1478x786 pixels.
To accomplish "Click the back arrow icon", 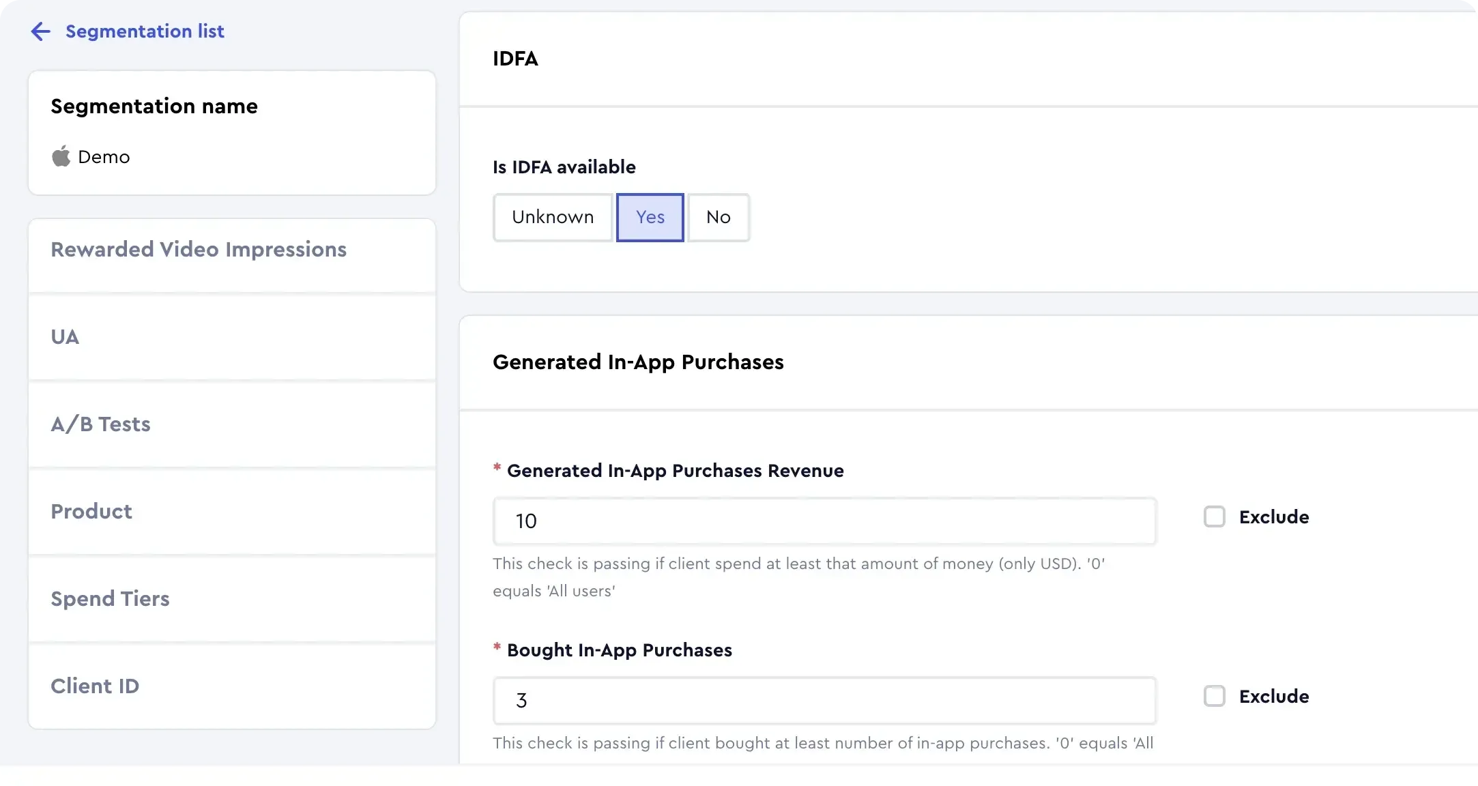I will point(41,31).
